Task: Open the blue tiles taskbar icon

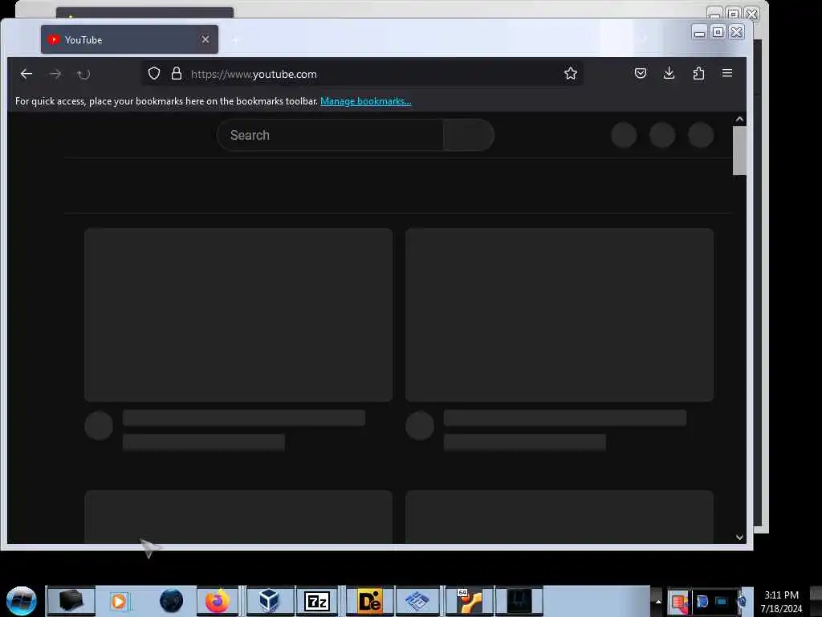Action: 417,601
